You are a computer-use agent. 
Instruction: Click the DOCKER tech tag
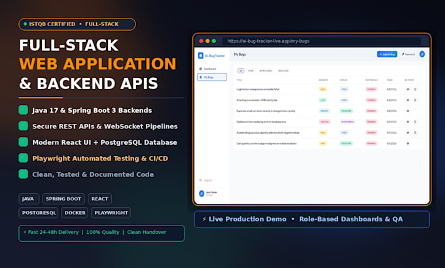75,212
